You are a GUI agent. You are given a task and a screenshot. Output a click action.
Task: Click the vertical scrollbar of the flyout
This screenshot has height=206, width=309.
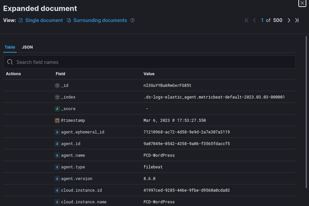(x=306, y=112)
